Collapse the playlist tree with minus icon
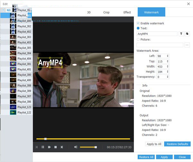This screenshot has height=162, width=193. click(x=3, y=10)
